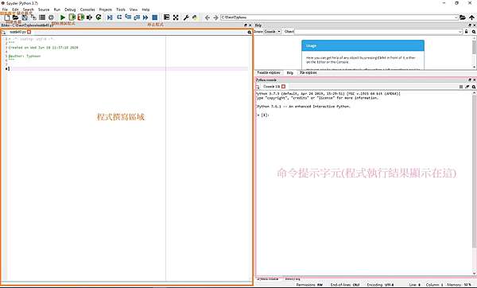The image size is (477, 288).
Task: Go forward with the right arrow icon
Action: [215, 18]
